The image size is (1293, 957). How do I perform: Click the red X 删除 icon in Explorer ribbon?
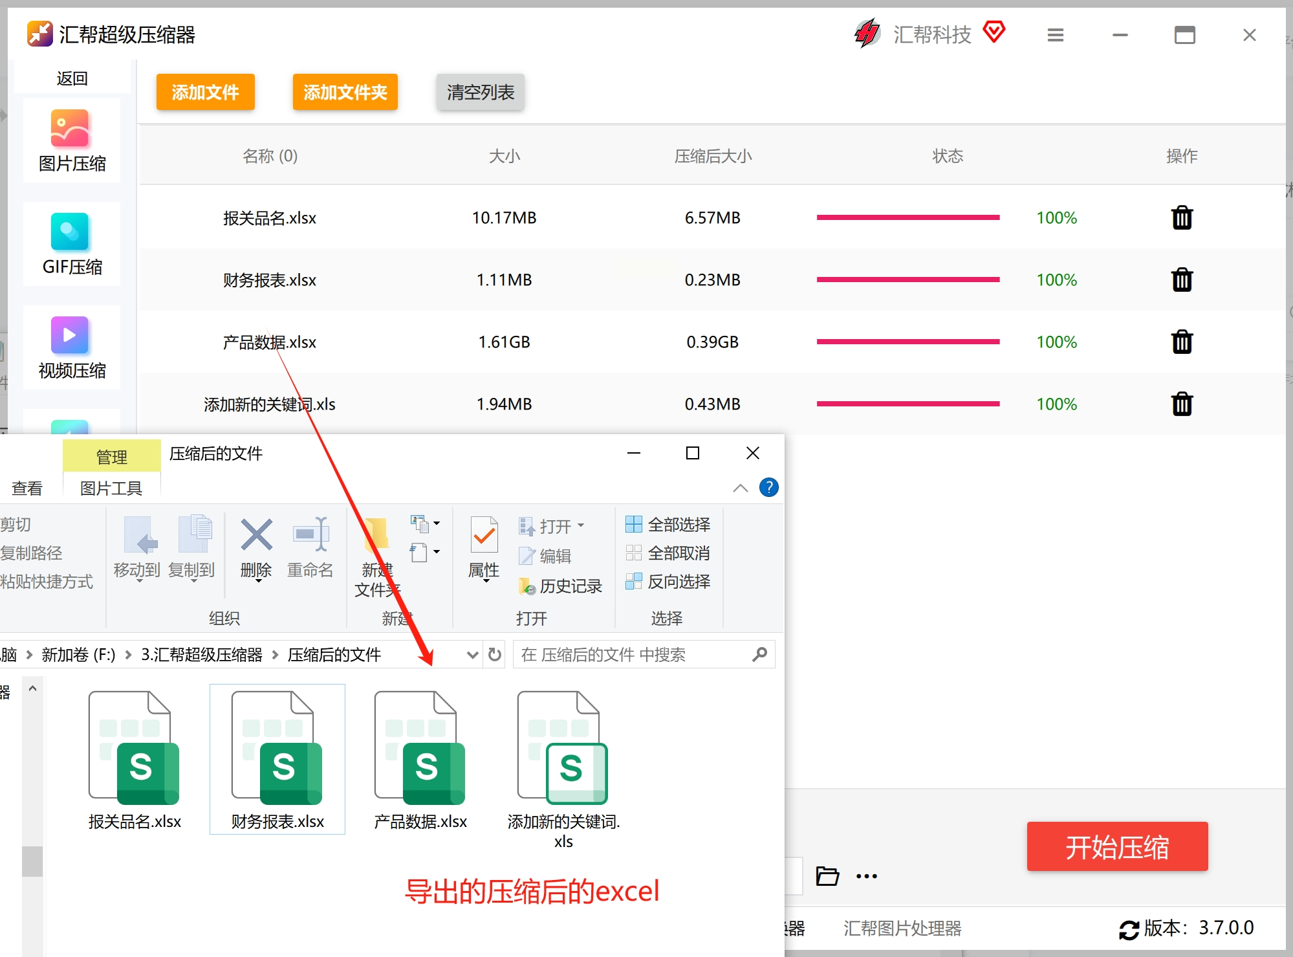(x=256, y=536)
